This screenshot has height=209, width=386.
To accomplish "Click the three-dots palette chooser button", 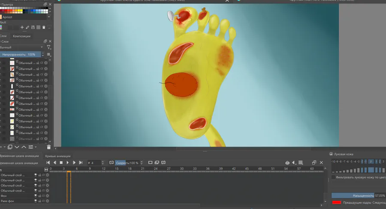I will tap(49, 27).
